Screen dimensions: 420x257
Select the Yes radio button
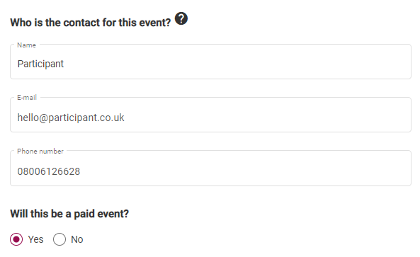16,239
